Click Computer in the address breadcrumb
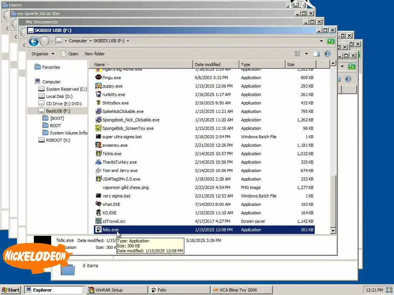Screen dimensions: 394x295 pos(78,41)
